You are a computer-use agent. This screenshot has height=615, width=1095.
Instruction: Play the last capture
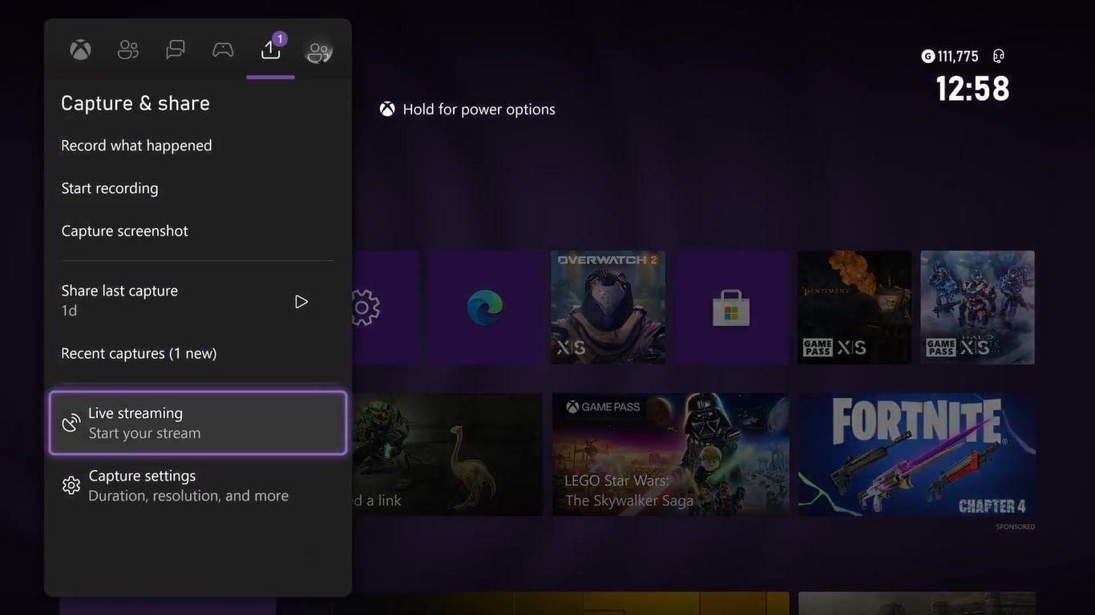pyautogui.click(x=301, y=301)
